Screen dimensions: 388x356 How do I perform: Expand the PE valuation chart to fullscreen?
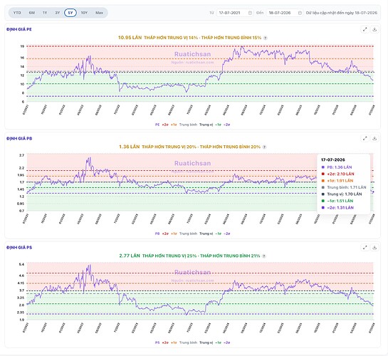pyautogui.click(x=365, y=29)
